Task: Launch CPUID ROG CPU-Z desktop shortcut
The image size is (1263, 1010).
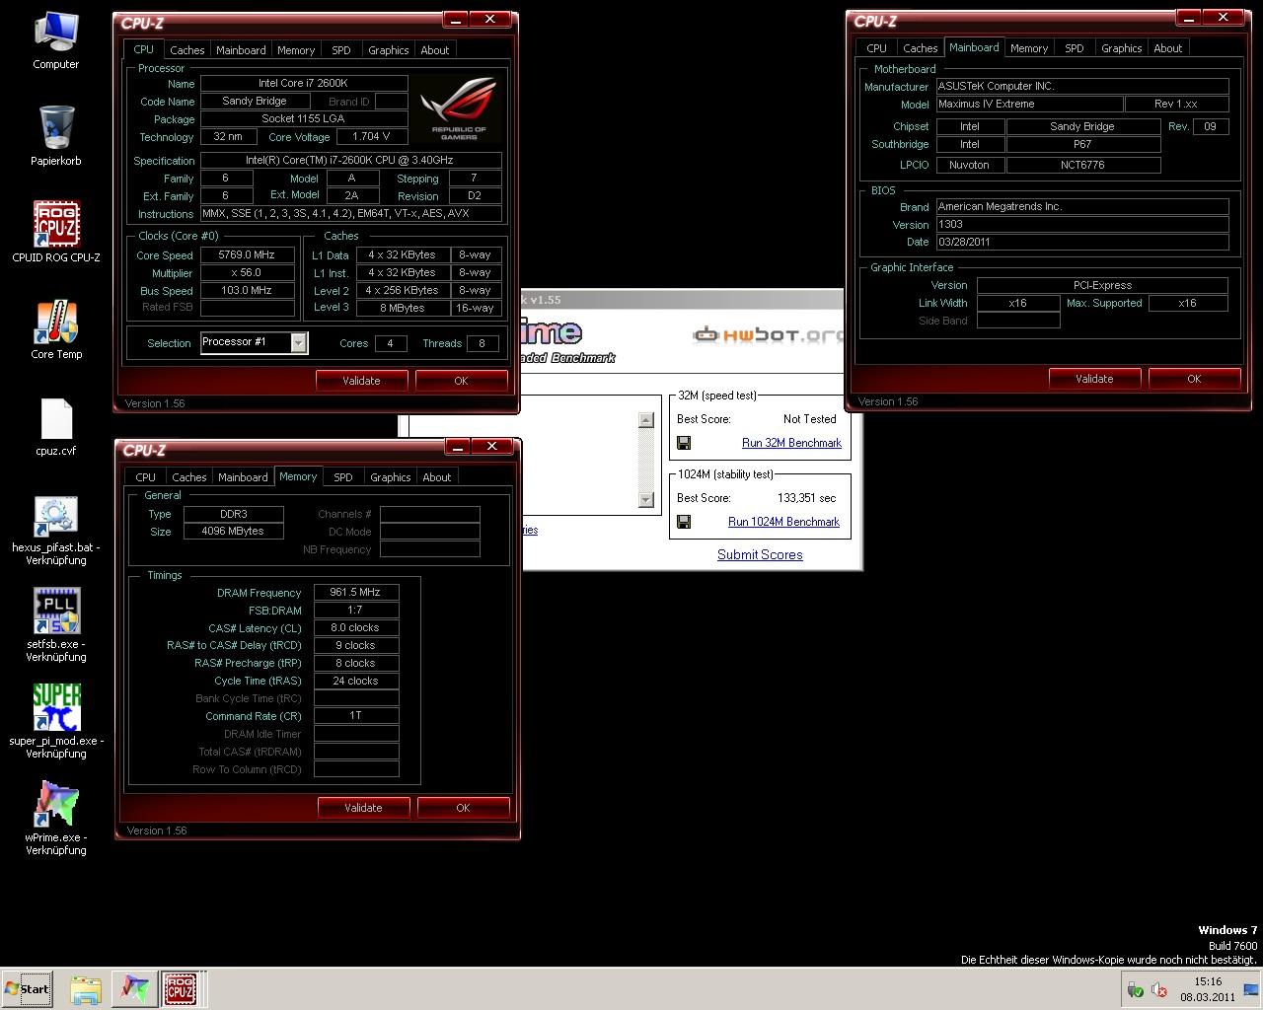Action: [56, 233]
